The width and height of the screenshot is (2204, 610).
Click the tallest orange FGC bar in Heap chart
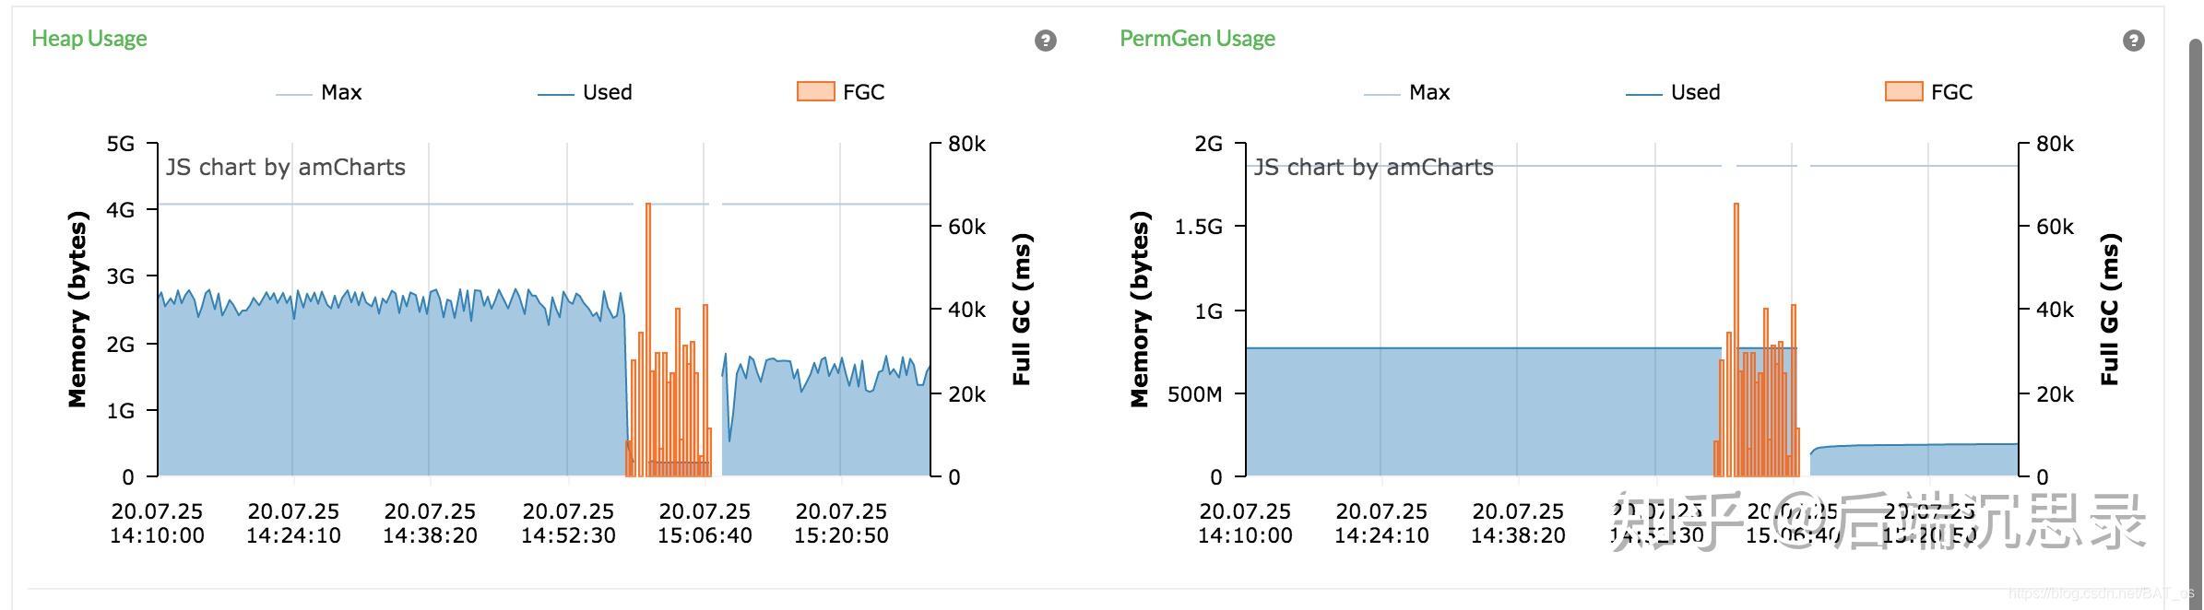click(648, 339)
